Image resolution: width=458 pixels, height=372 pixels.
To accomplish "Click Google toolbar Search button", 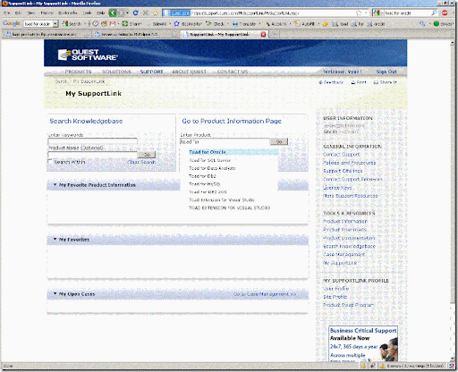I will [72, 23].
